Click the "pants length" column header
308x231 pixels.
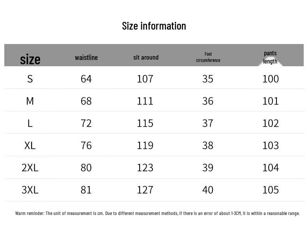pyautogui.click(x=270, y=57)
